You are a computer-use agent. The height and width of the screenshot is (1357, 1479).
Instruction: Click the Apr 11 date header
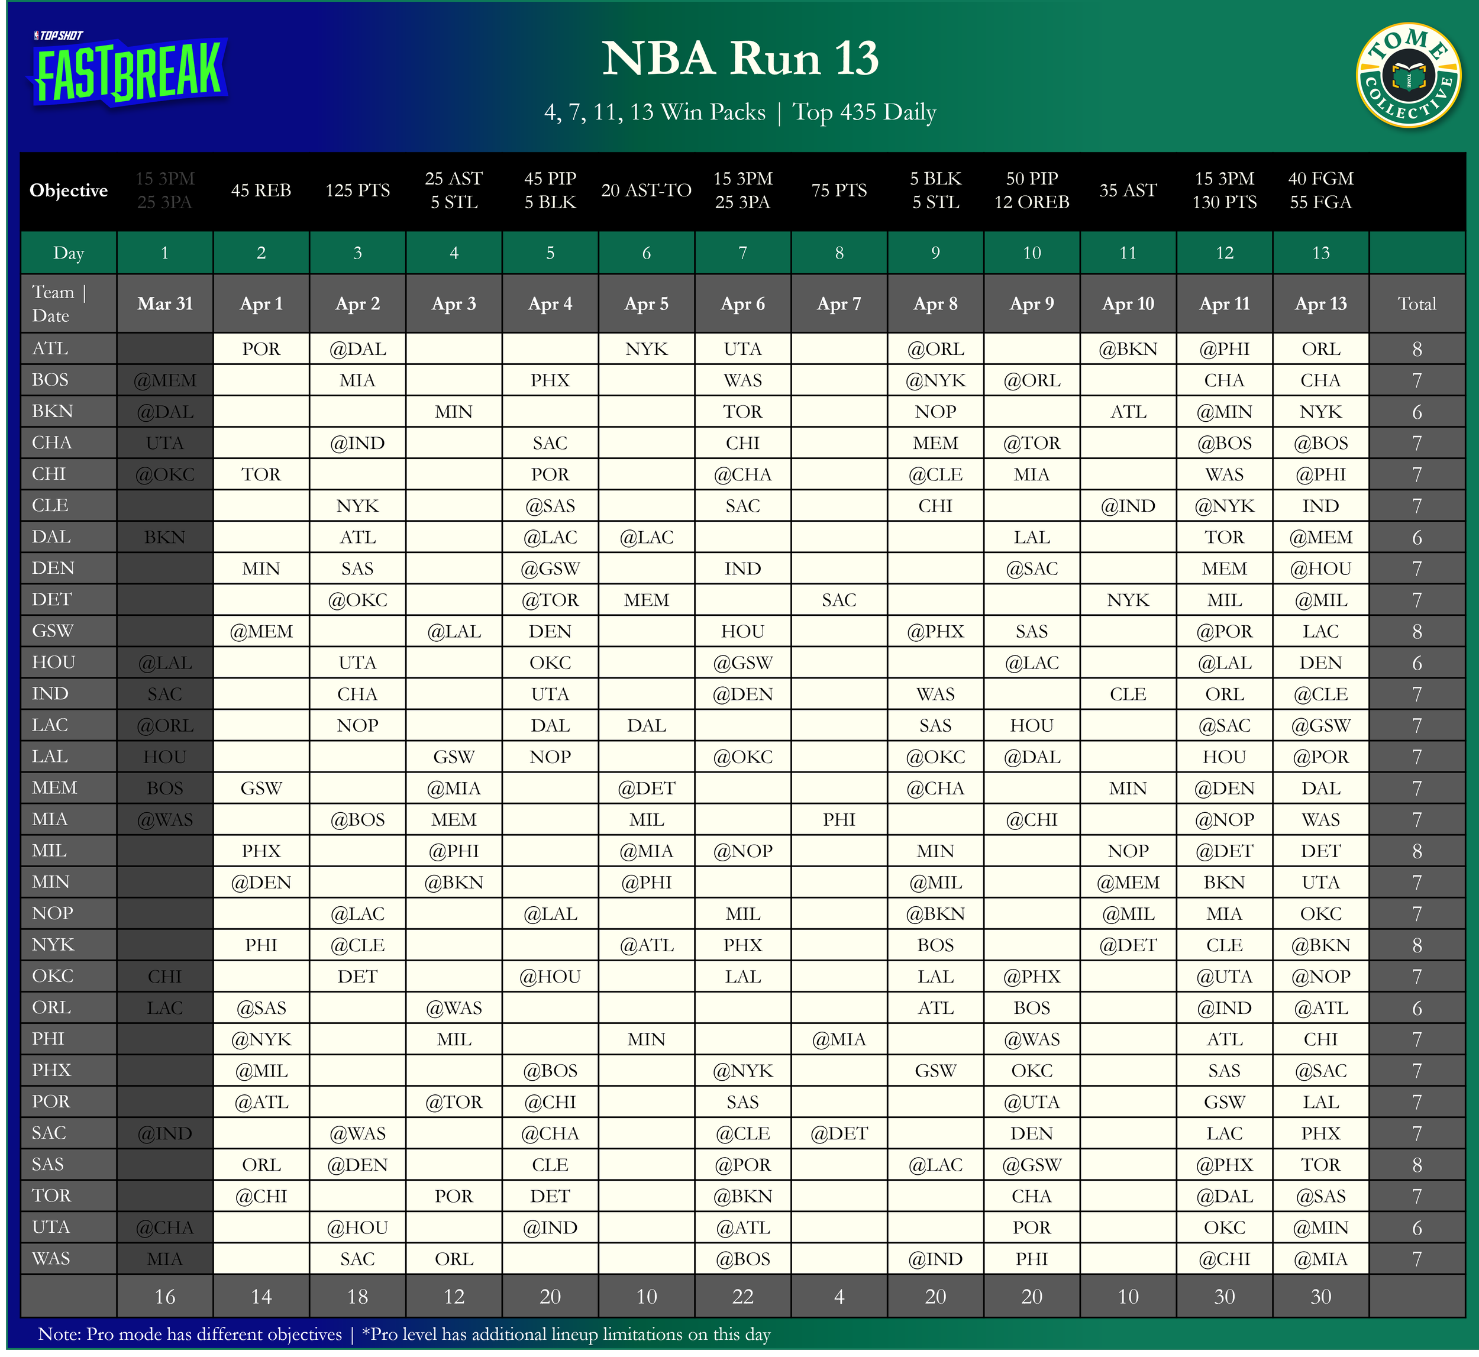(1224, 304)
